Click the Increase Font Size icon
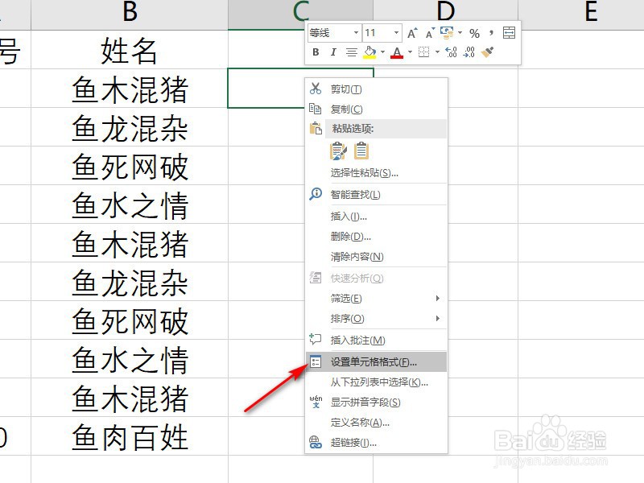 pos(412,32)
